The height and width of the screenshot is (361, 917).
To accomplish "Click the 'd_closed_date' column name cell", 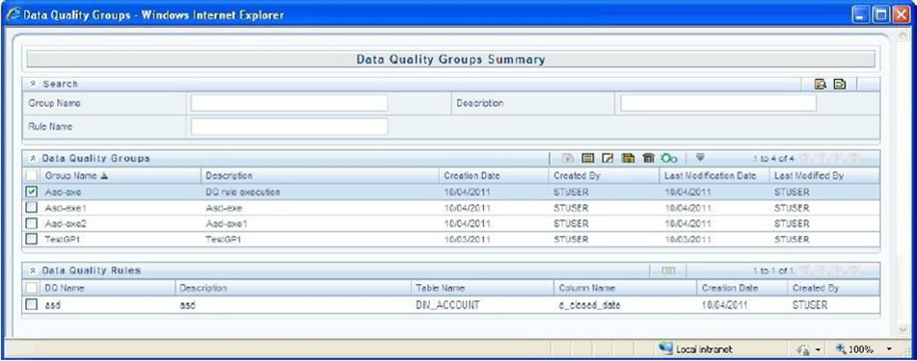I will pos(589,304).
